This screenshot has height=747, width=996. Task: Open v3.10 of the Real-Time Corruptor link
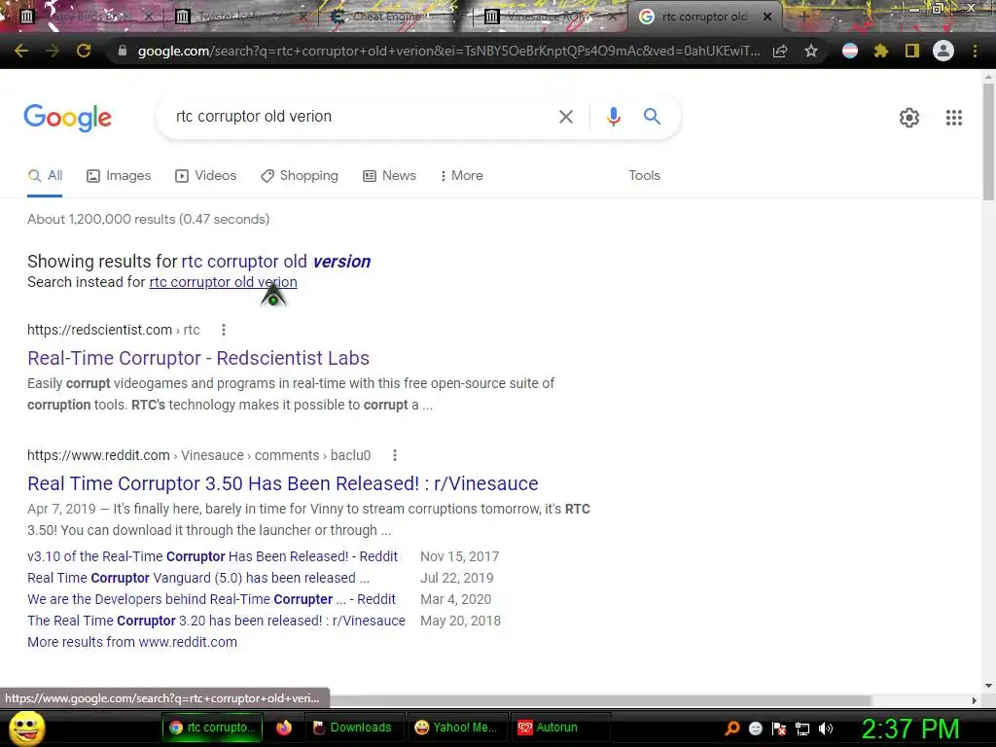pos(212,556)
